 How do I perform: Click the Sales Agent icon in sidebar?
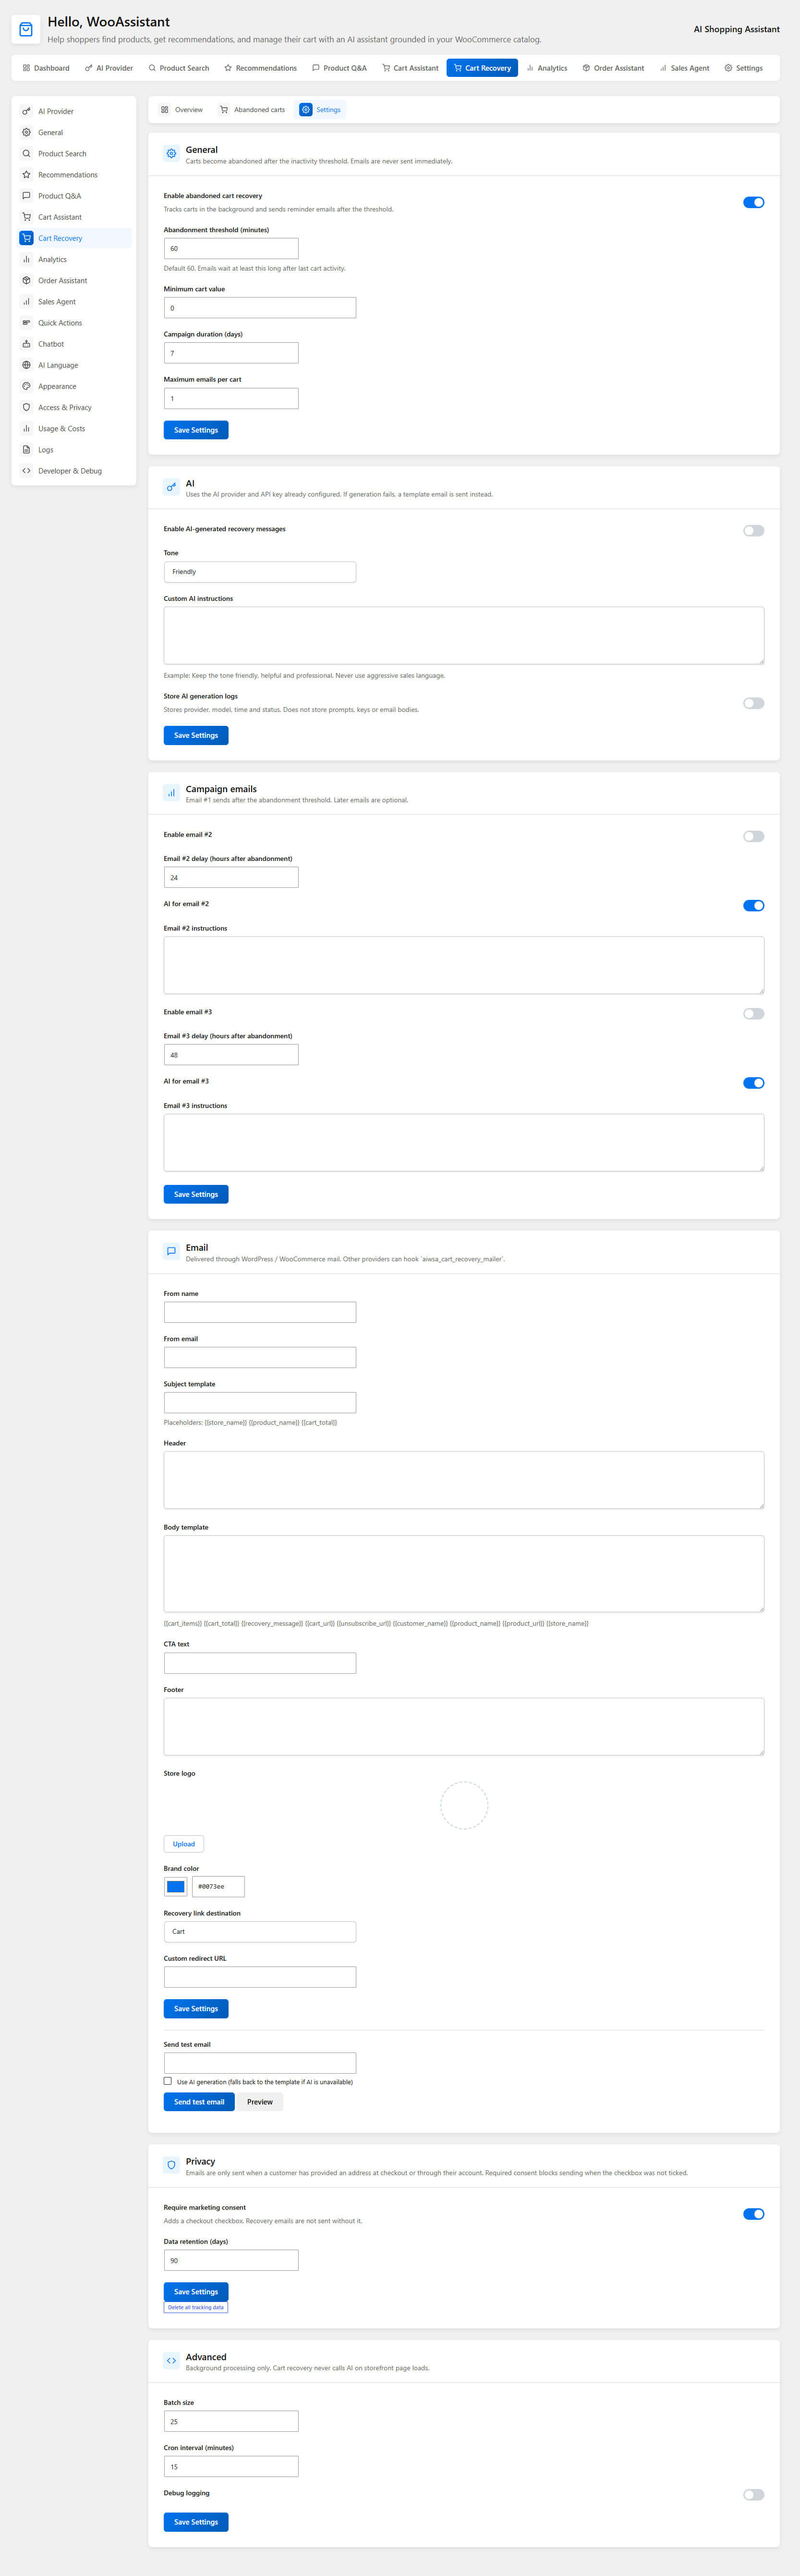[26, 302]
